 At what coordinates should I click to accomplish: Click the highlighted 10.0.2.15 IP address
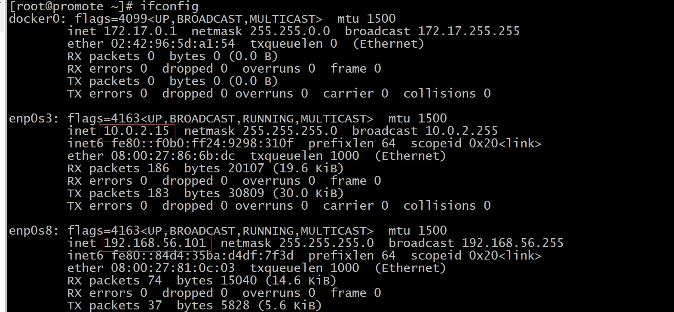137,131
